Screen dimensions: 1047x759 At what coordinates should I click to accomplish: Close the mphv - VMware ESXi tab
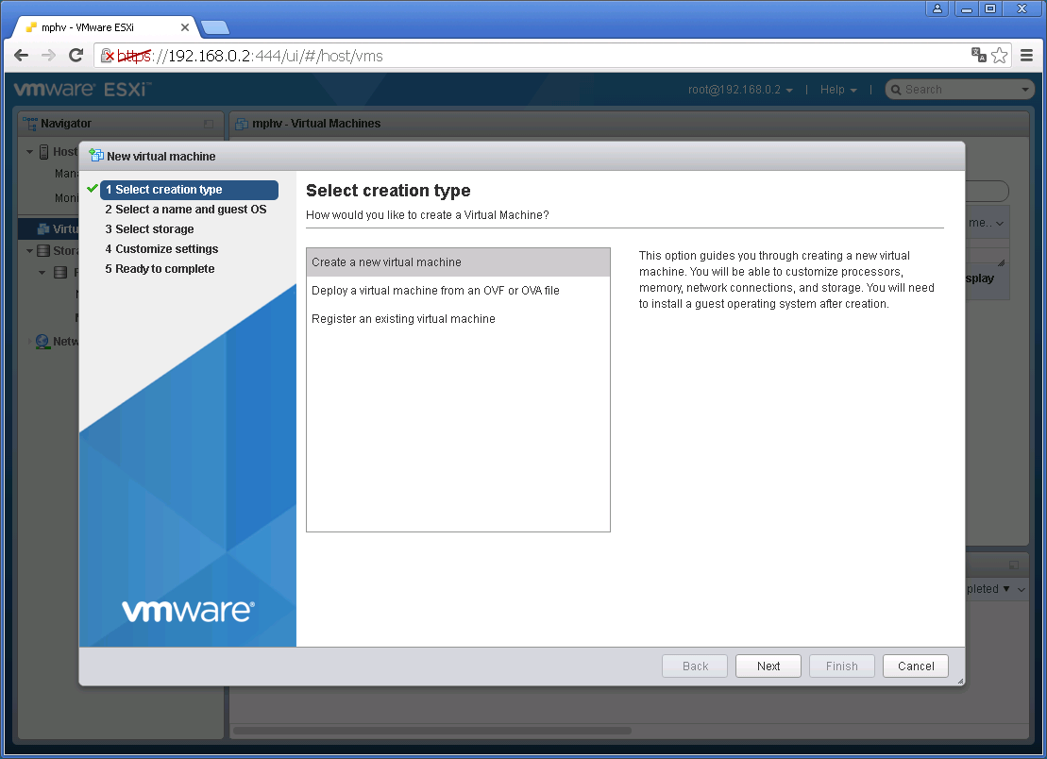pos(185,27)
